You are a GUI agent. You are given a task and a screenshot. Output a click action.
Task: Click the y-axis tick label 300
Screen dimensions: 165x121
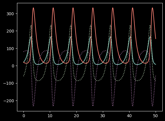pos(10,14)
